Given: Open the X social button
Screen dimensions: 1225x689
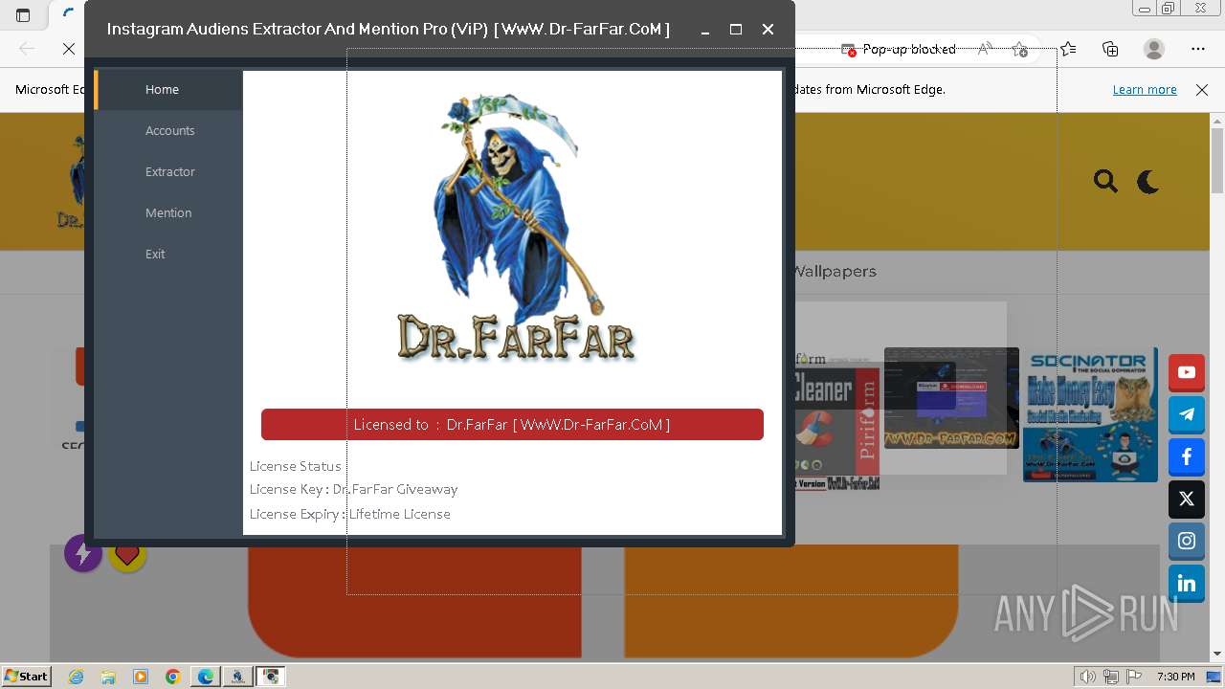Looking at the screenshot, I should click(1187, 499).
